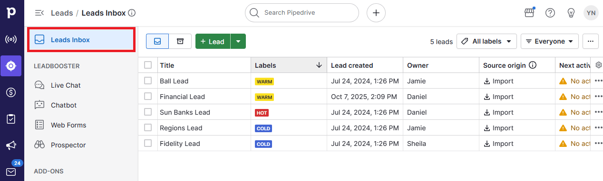Click the quick add plus button
The height and width of the screenshot is (181, 603).
click(376, 13)
